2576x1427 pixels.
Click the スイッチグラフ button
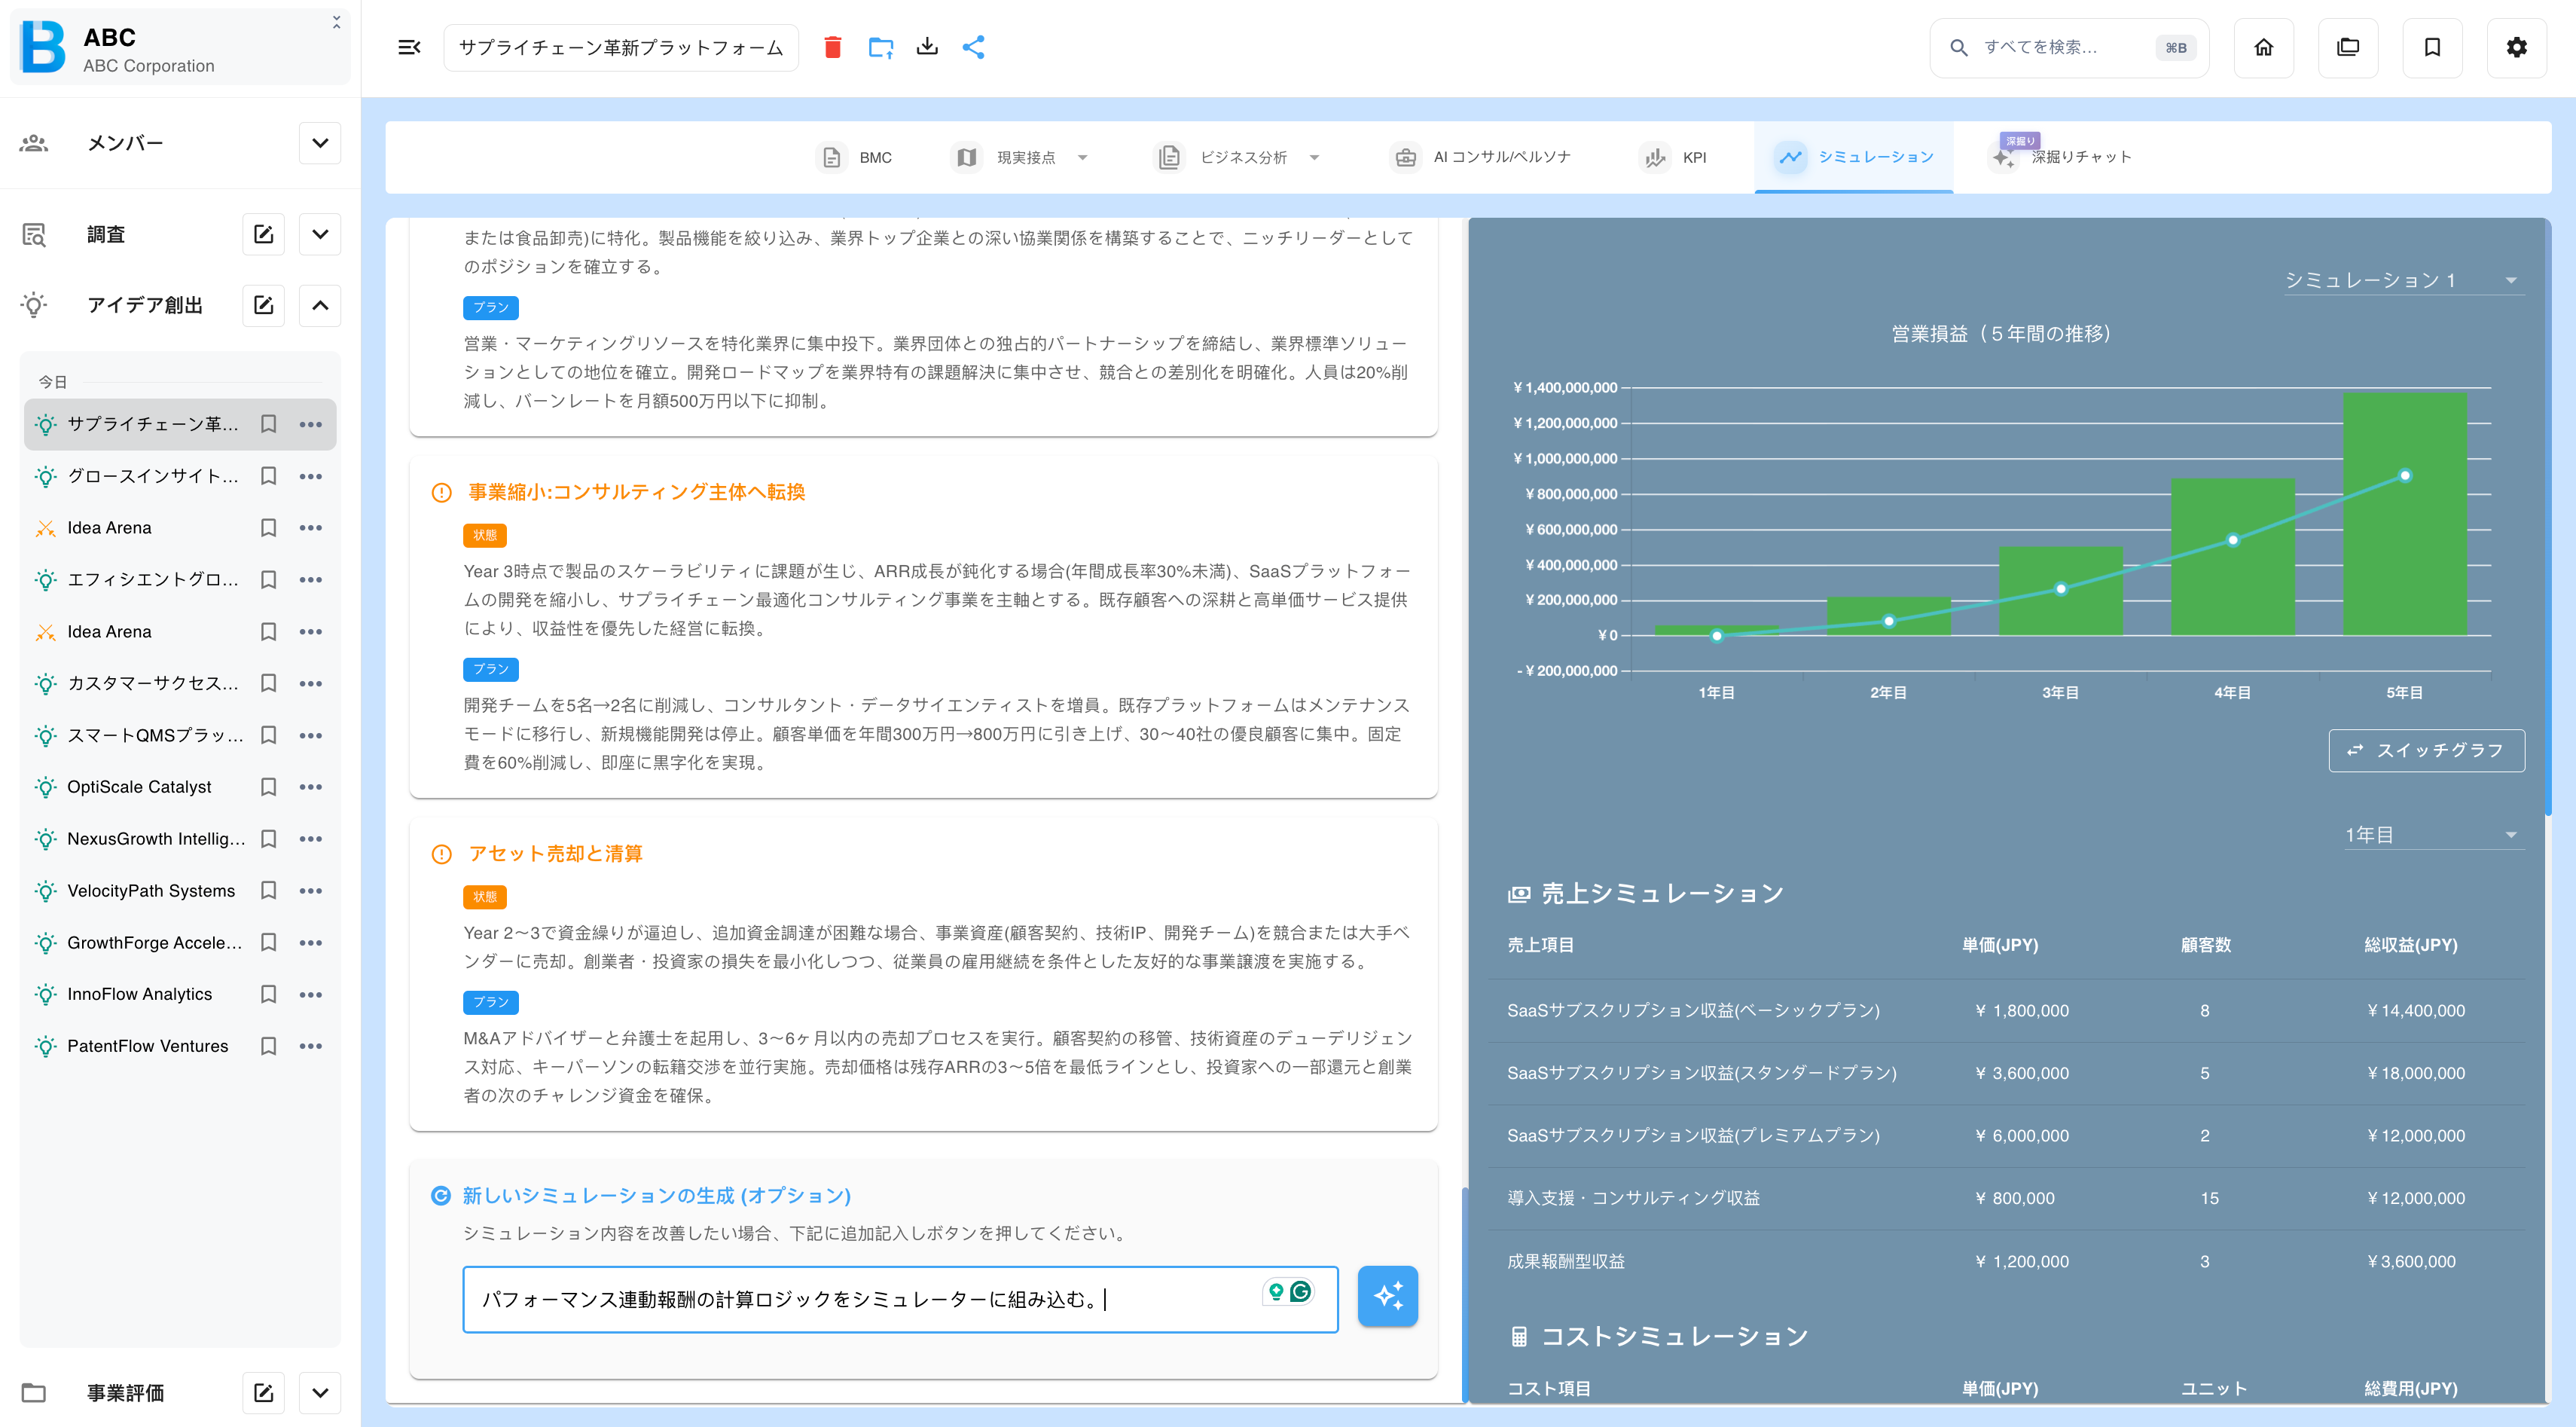pyautogui.click(x=2426, y=750)
